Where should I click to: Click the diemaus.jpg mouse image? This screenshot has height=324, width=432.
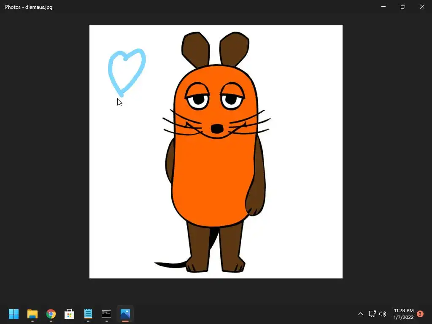pyautogui.click(x=216, y=152)
